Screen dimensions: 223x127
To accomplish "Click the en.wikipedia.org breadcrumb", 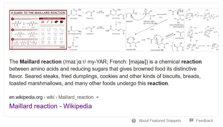I will (x=26, y=97).
